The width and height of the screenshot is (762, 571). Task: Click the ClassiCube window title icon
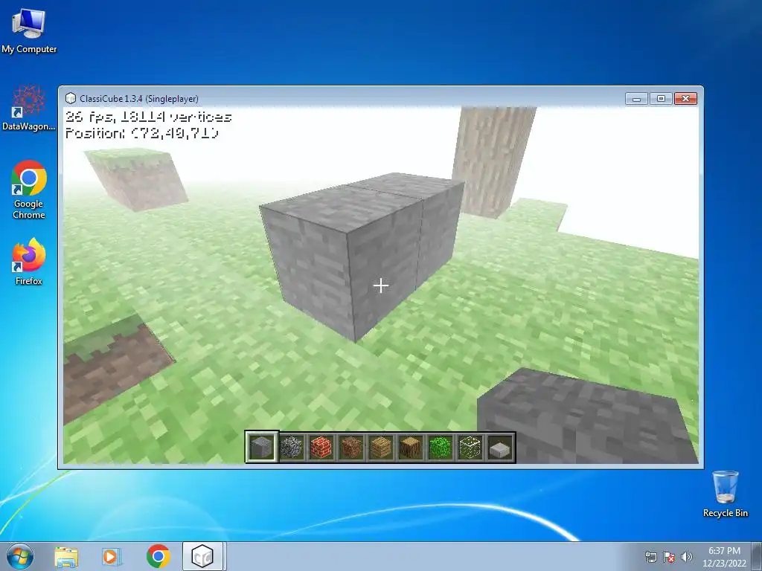(71, 99)
